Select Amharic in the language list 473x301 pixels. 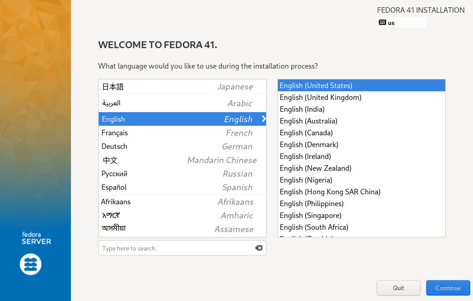[x=182, y=216]
